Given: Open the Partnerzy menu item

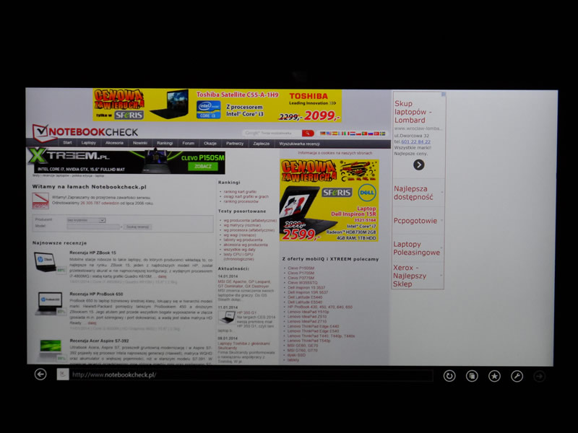Looking at the screenshot, I should [235, 144].
